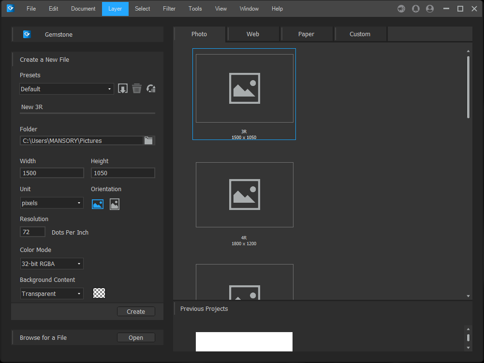Click the user account icon
Screen dimensions: 484x363
click(x=429, y=9)
